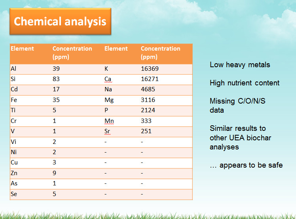Screen dimensions: 296x219
Task: Click the first Concentration (ppm) column header
Action: point(72,53)
